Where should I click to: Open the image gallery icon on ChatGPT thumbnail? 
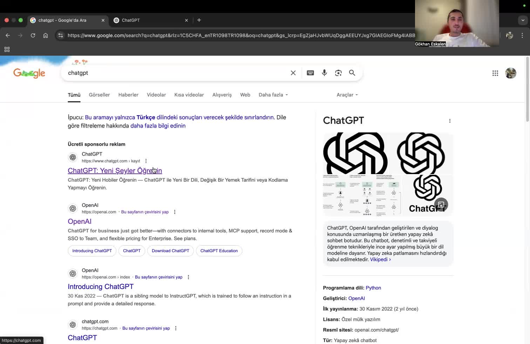[441, 205]
